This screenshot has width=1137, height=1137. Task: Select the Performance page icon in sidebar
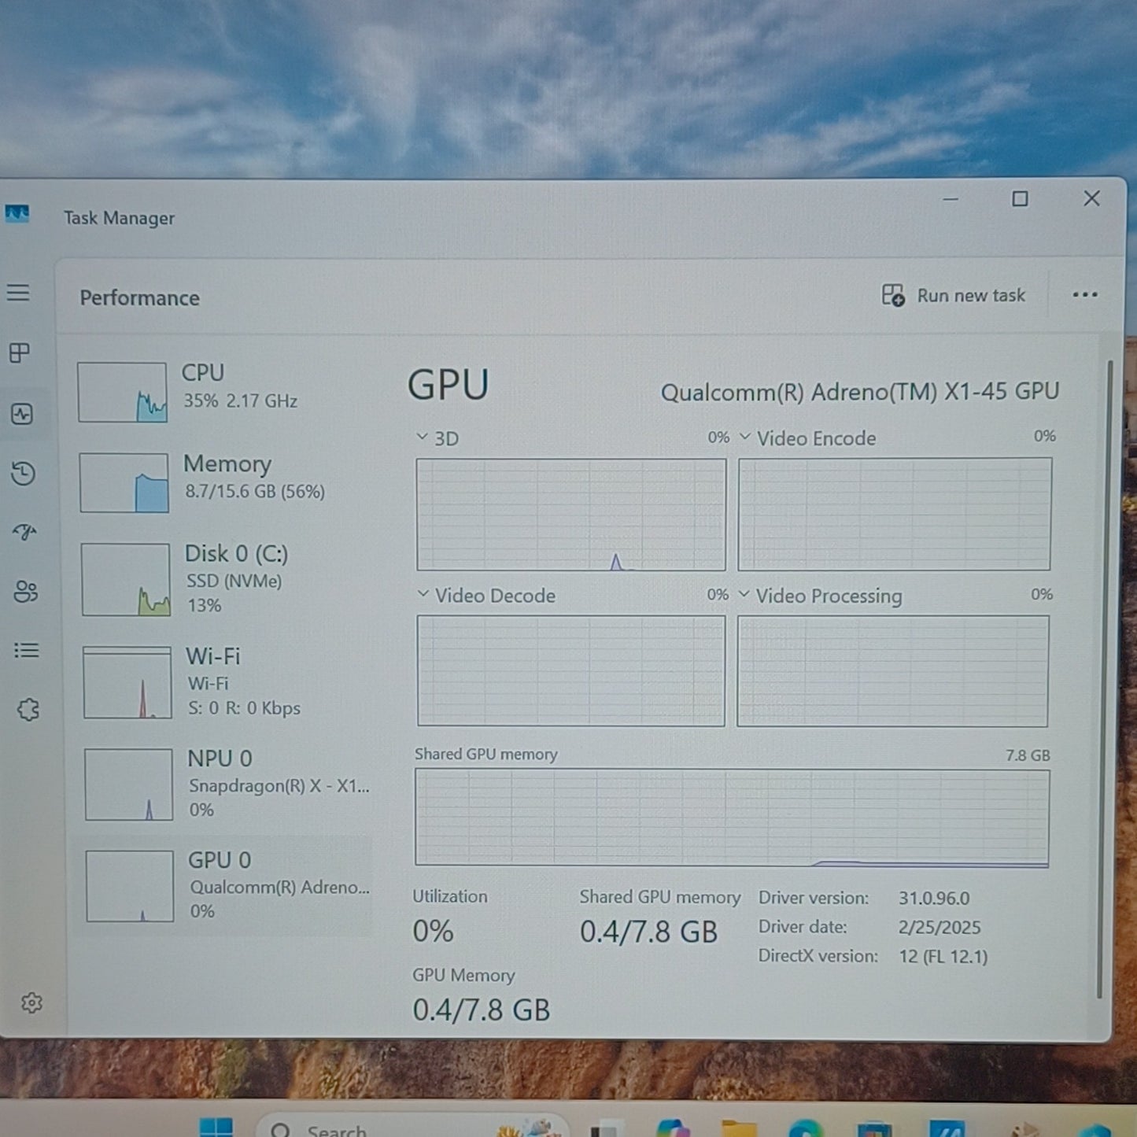click(x=22, y=414)
